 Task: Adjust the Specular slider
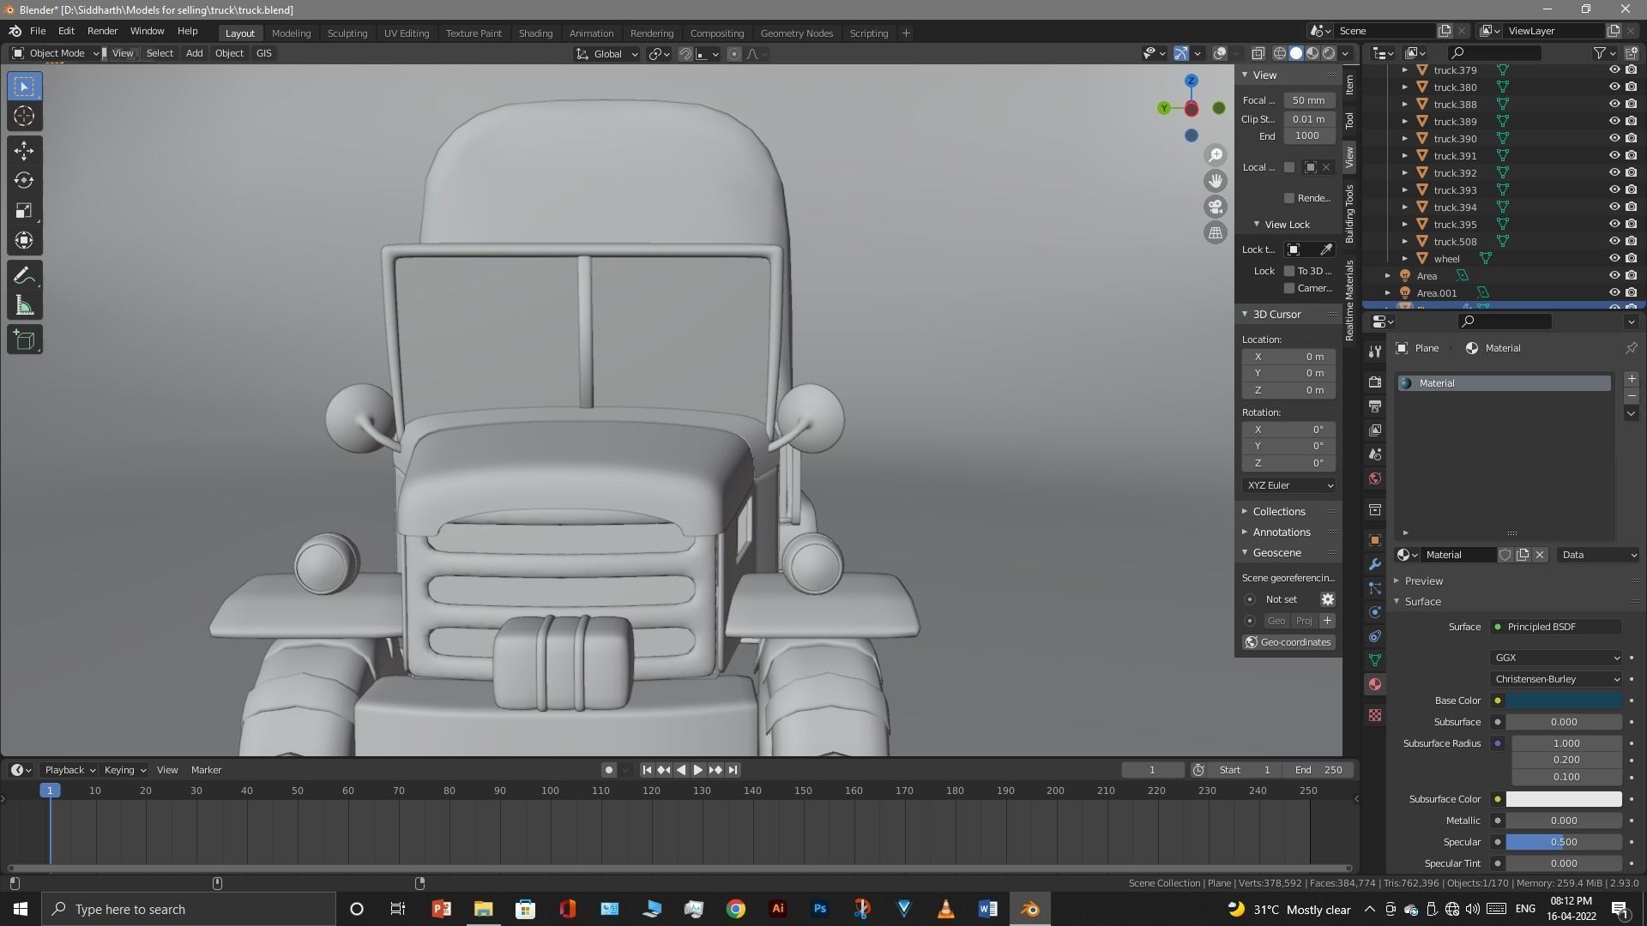coord(1564,842)
